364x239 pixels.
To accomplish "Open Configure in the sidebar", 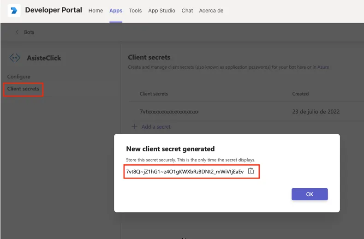I will pos(18,77).
